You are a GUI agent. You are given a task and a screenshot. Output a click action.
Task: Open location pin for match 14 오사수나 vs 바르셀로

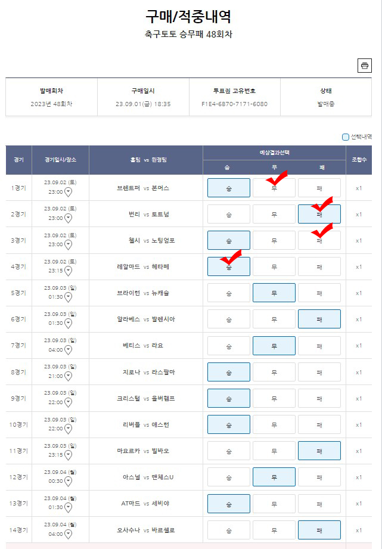69,534
